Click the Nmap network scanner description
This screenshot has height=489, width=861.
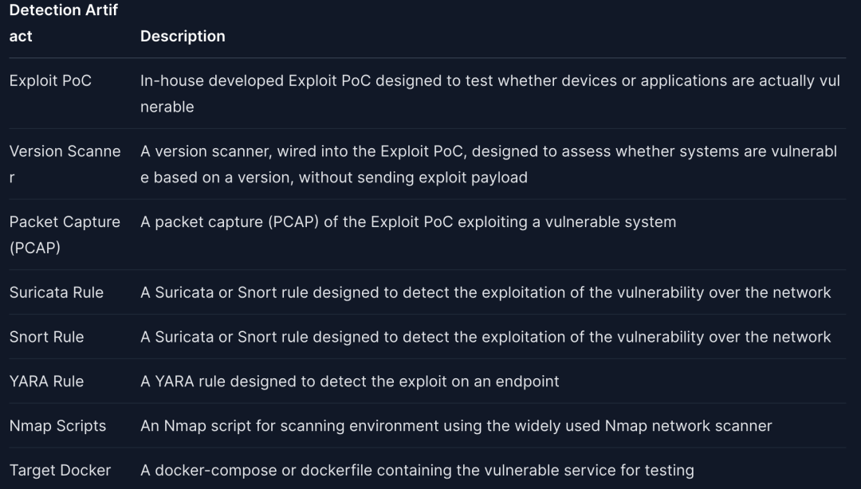click(x=456, y=426)
